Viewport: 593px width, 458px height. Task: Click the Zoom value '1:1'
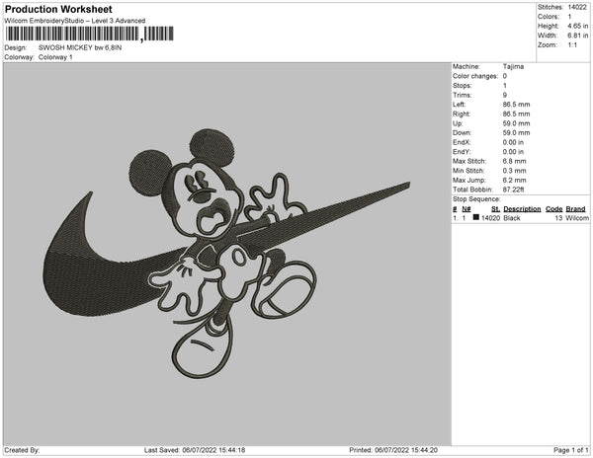[x=572, y=45]
